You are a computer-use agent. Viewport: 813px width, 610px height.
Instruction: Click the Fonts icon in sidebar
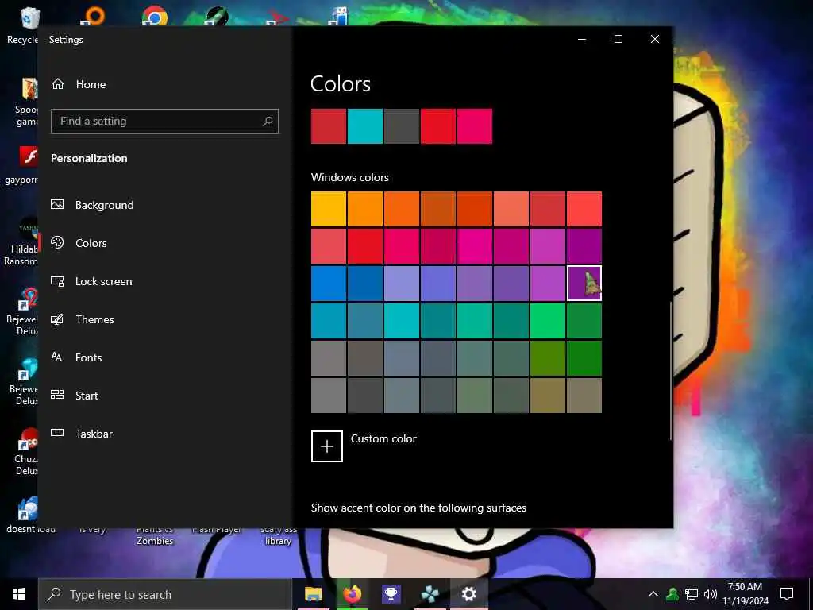pyautogui.click(x=57, y=357)
